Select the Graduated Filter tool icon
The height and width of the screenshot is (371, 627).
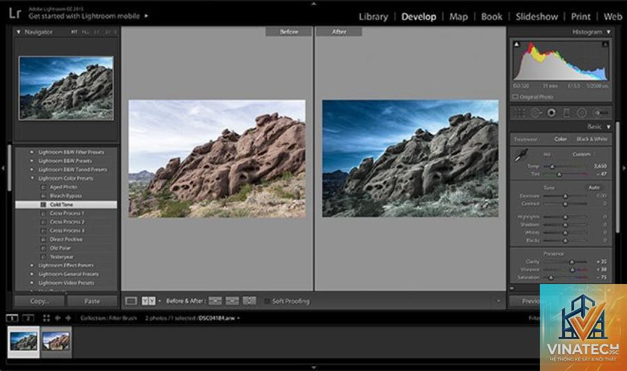click(566, 113)
